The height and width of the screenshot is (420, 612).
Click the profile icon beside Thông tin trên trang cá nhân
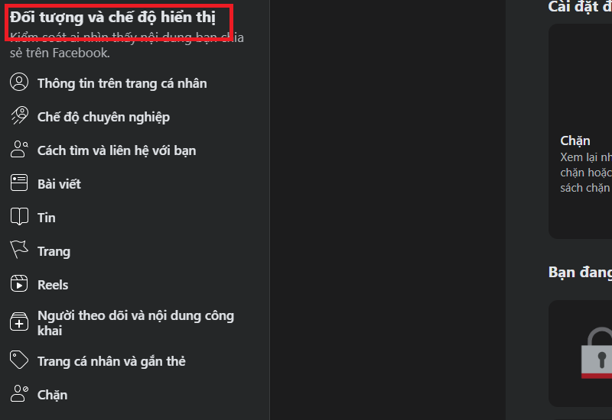coord(19,82)
